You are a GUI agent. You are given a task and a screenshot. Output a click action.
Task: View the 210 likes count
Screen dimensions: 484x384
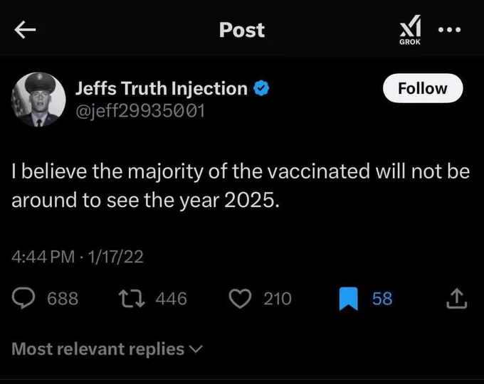pos(278,299)
